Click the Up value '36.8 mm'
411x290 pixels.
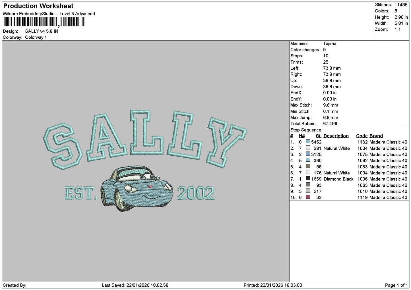pos(332,81)
